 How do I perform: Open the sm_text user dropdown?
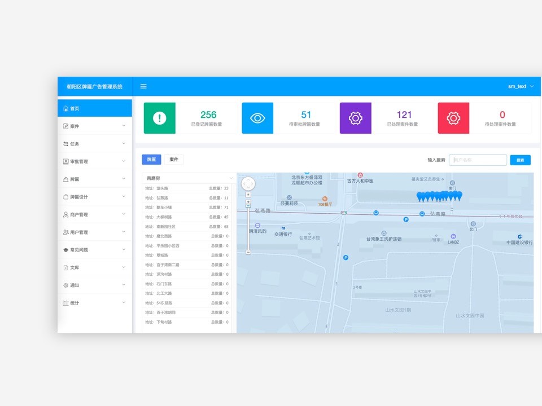520,86
